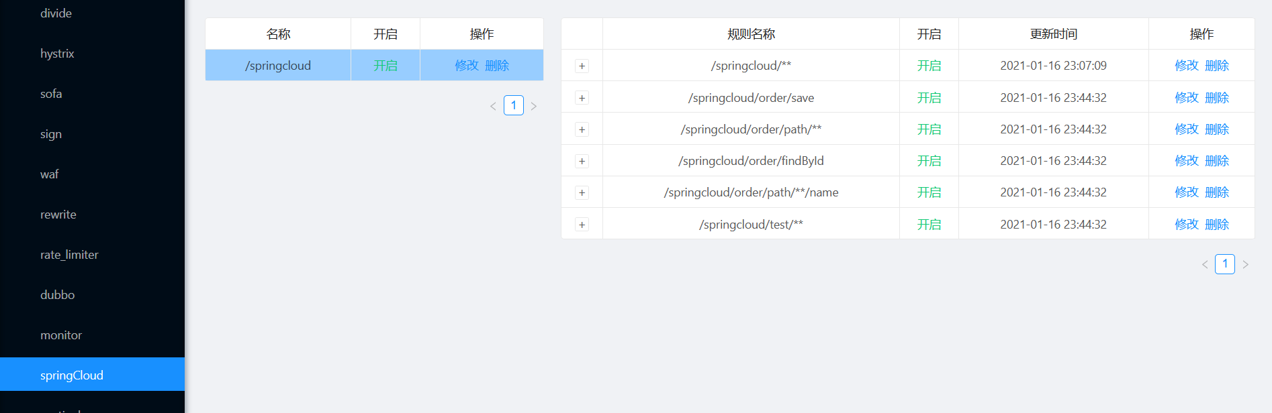Click 修改 for rule /springcloud/order/path/**
1272x413 pixels.
click(x=1187, y=129)
